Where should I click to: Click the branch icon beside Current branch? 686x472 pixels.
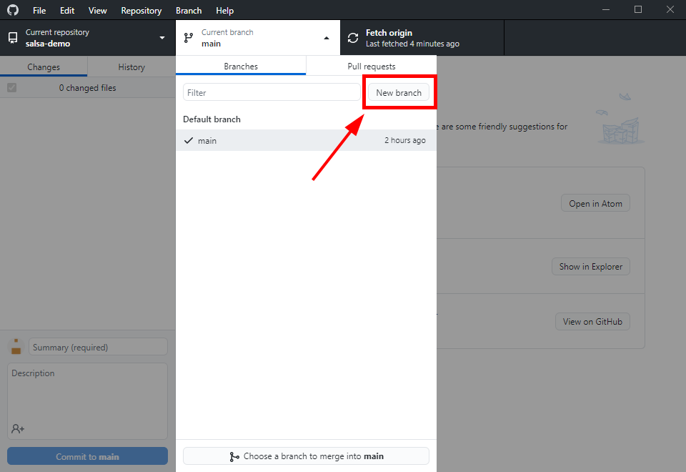pos(189,38)
